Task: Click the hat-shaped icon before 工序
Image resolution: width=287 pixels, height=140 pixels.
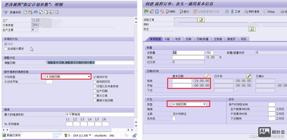Action: pyautogui.click(x=227, y=11)
